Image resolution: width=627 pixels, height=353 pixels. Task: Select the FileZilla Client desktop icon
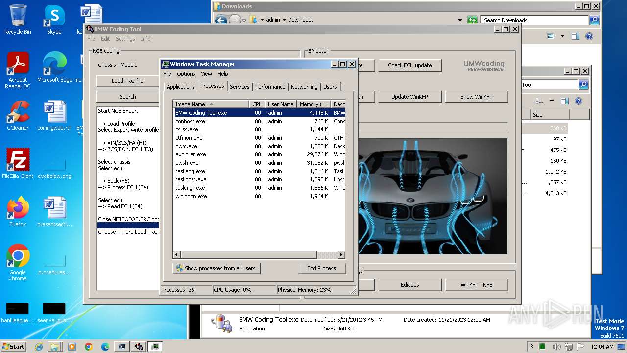pos(18,163)
